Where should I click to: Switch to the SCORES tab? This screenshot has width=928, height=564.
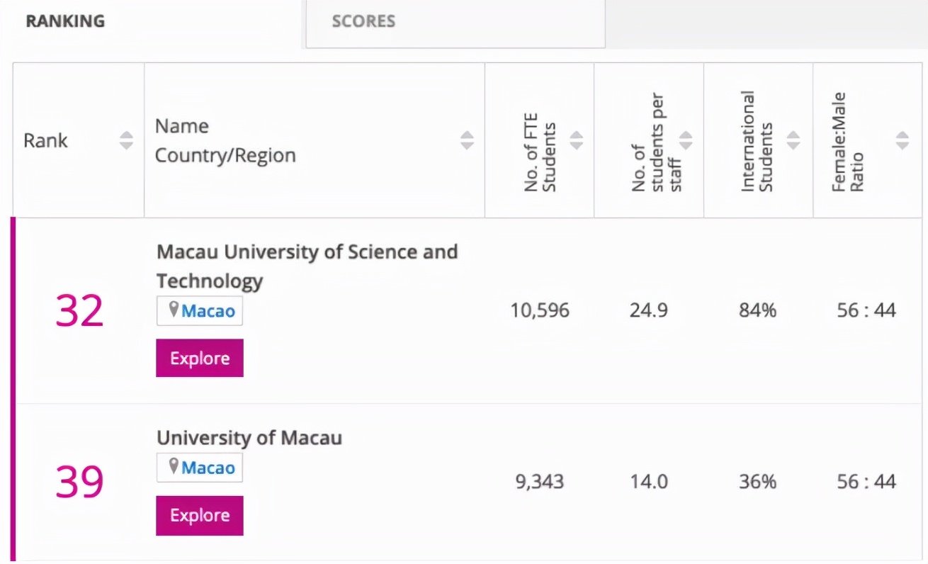tap(363, 21)
